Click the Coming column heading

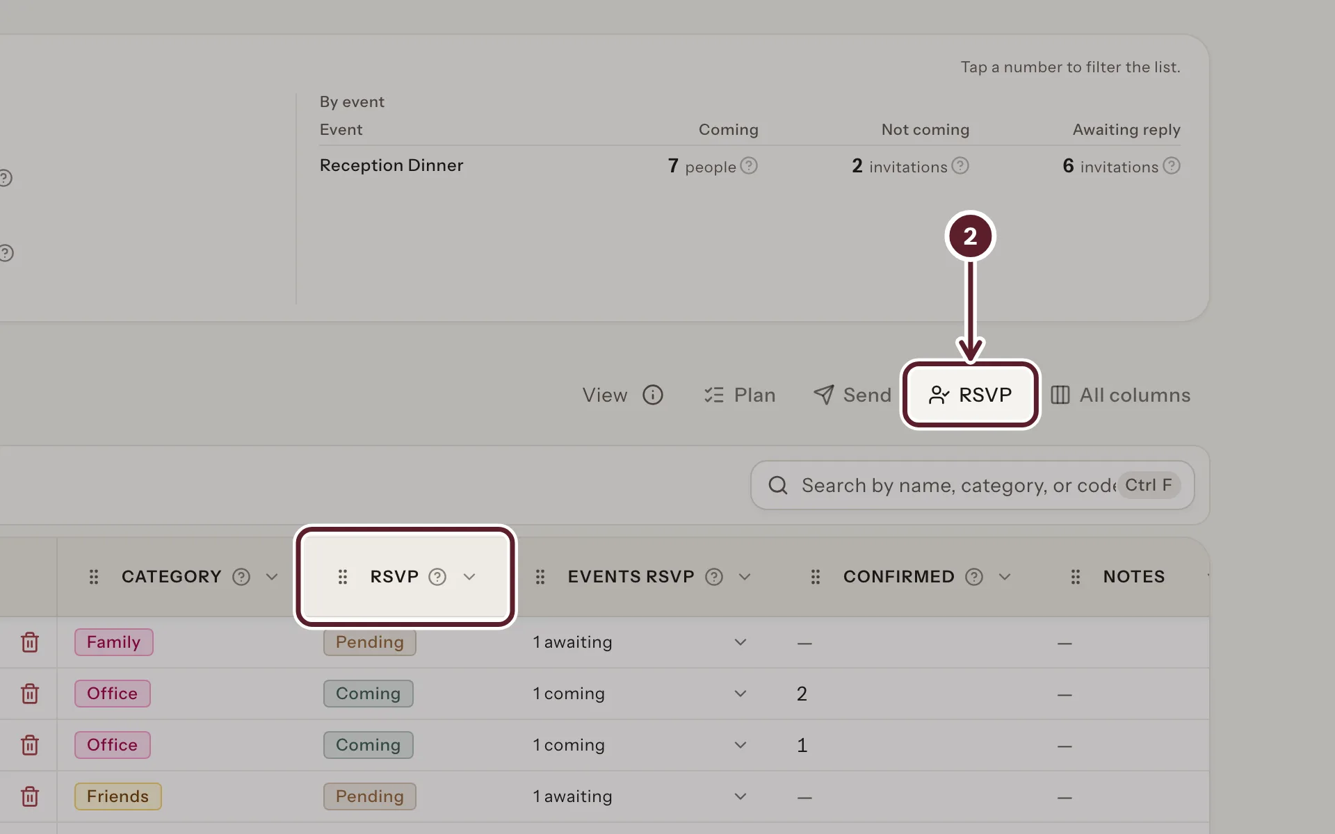(x=729, y=130)
